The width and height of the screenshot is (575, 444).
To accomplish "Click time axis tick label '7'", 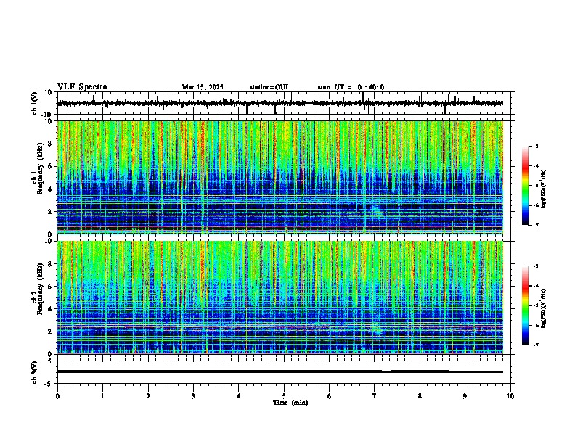I will [375, 396].
